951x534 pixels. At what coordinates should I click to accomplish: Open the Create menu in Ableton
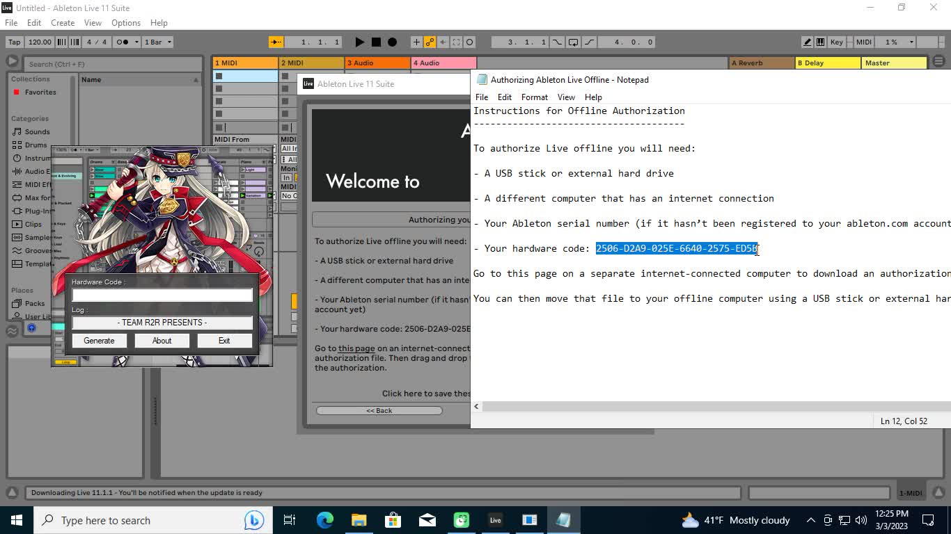click(x=63, y=23)
